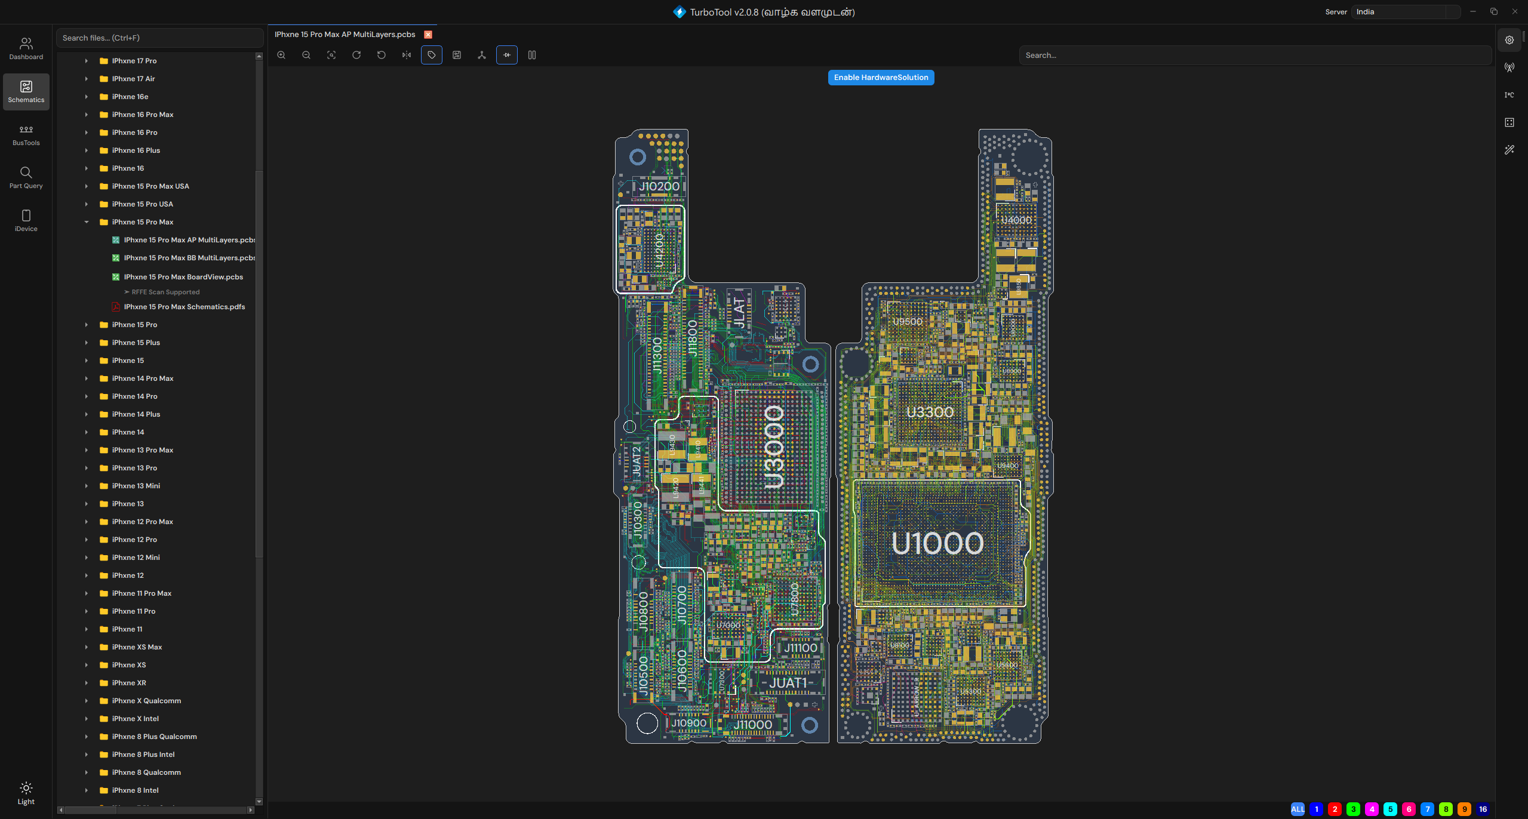Click the split view columns icon
1528x819 pixels.
(x=532, y=55)
